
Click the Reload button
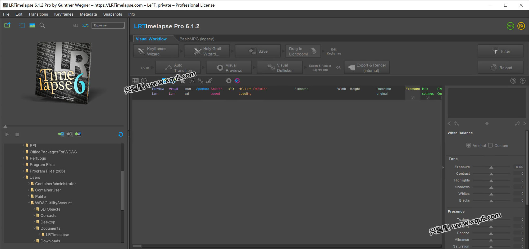pos(500,67)
